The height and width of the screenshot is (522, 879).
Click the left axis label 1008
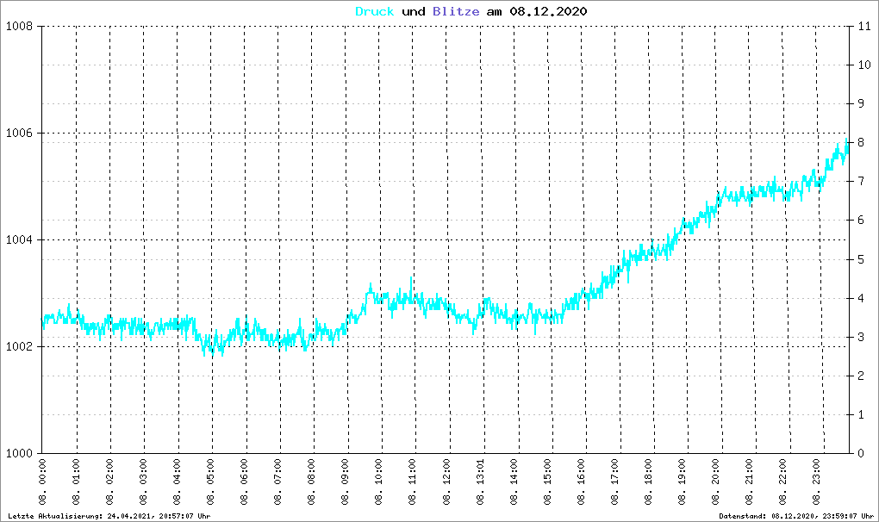coord(18,27)
